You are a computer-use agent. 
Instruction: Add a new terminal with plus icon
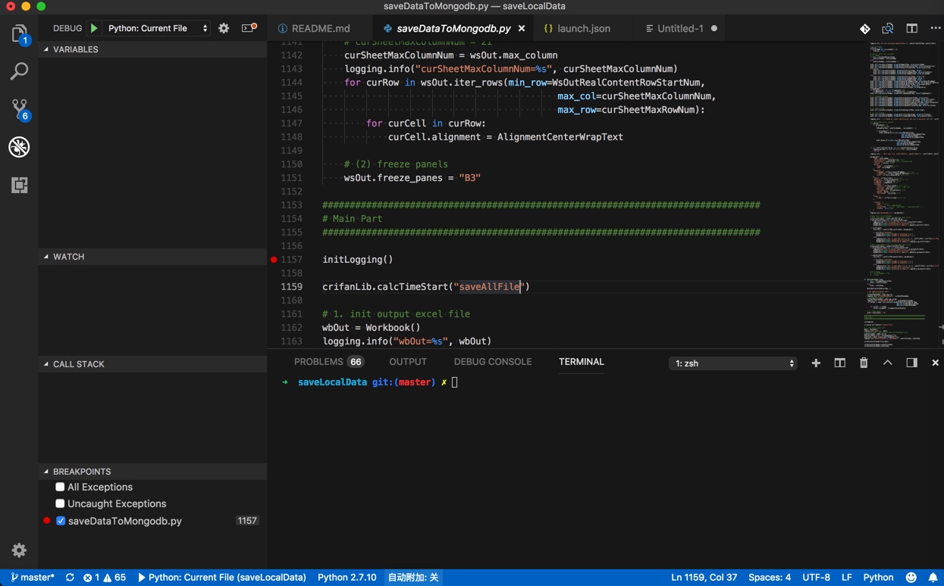pyautogui.click(x=816, y=363)
